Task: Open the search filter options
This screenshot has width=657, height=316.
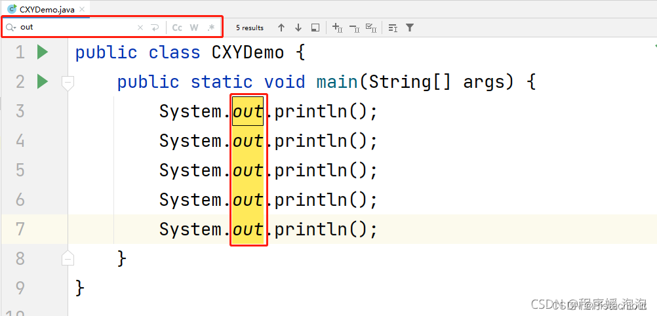Action: 410,28
